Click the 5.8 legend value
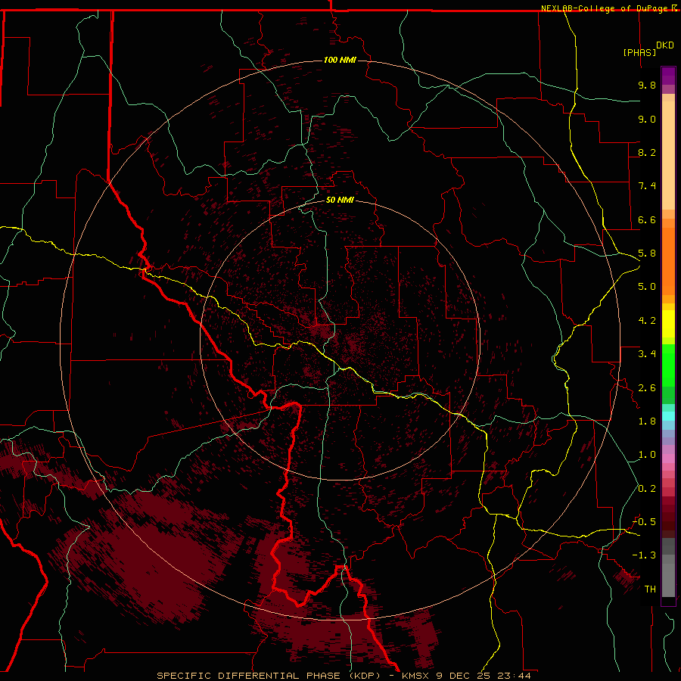The image size is (681, 681). click(x=647, y=253)
